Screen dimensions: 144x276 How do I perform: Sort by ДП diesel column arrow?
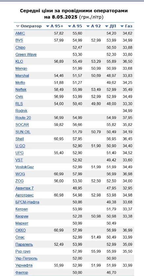click(106, 26)
